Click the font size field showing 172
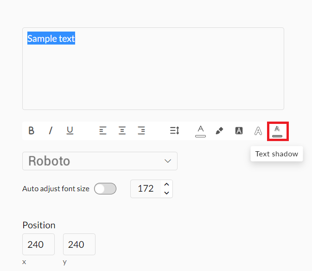The height and width of the screenshot is (271, 312). coord(146,189)
